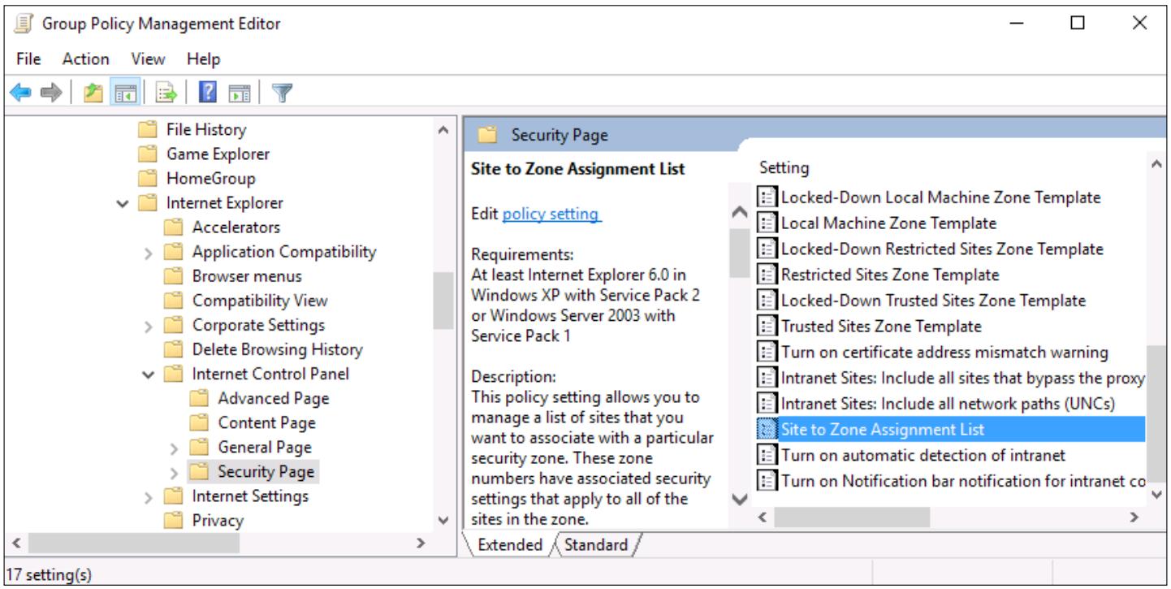
Task: Collapse the Internet Control Panel node
Action: 149,375
